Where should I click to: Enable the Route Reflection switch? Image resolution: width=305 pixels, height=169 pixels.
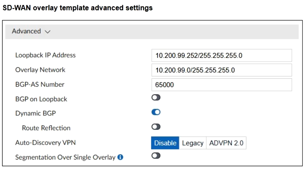(156, 127)
